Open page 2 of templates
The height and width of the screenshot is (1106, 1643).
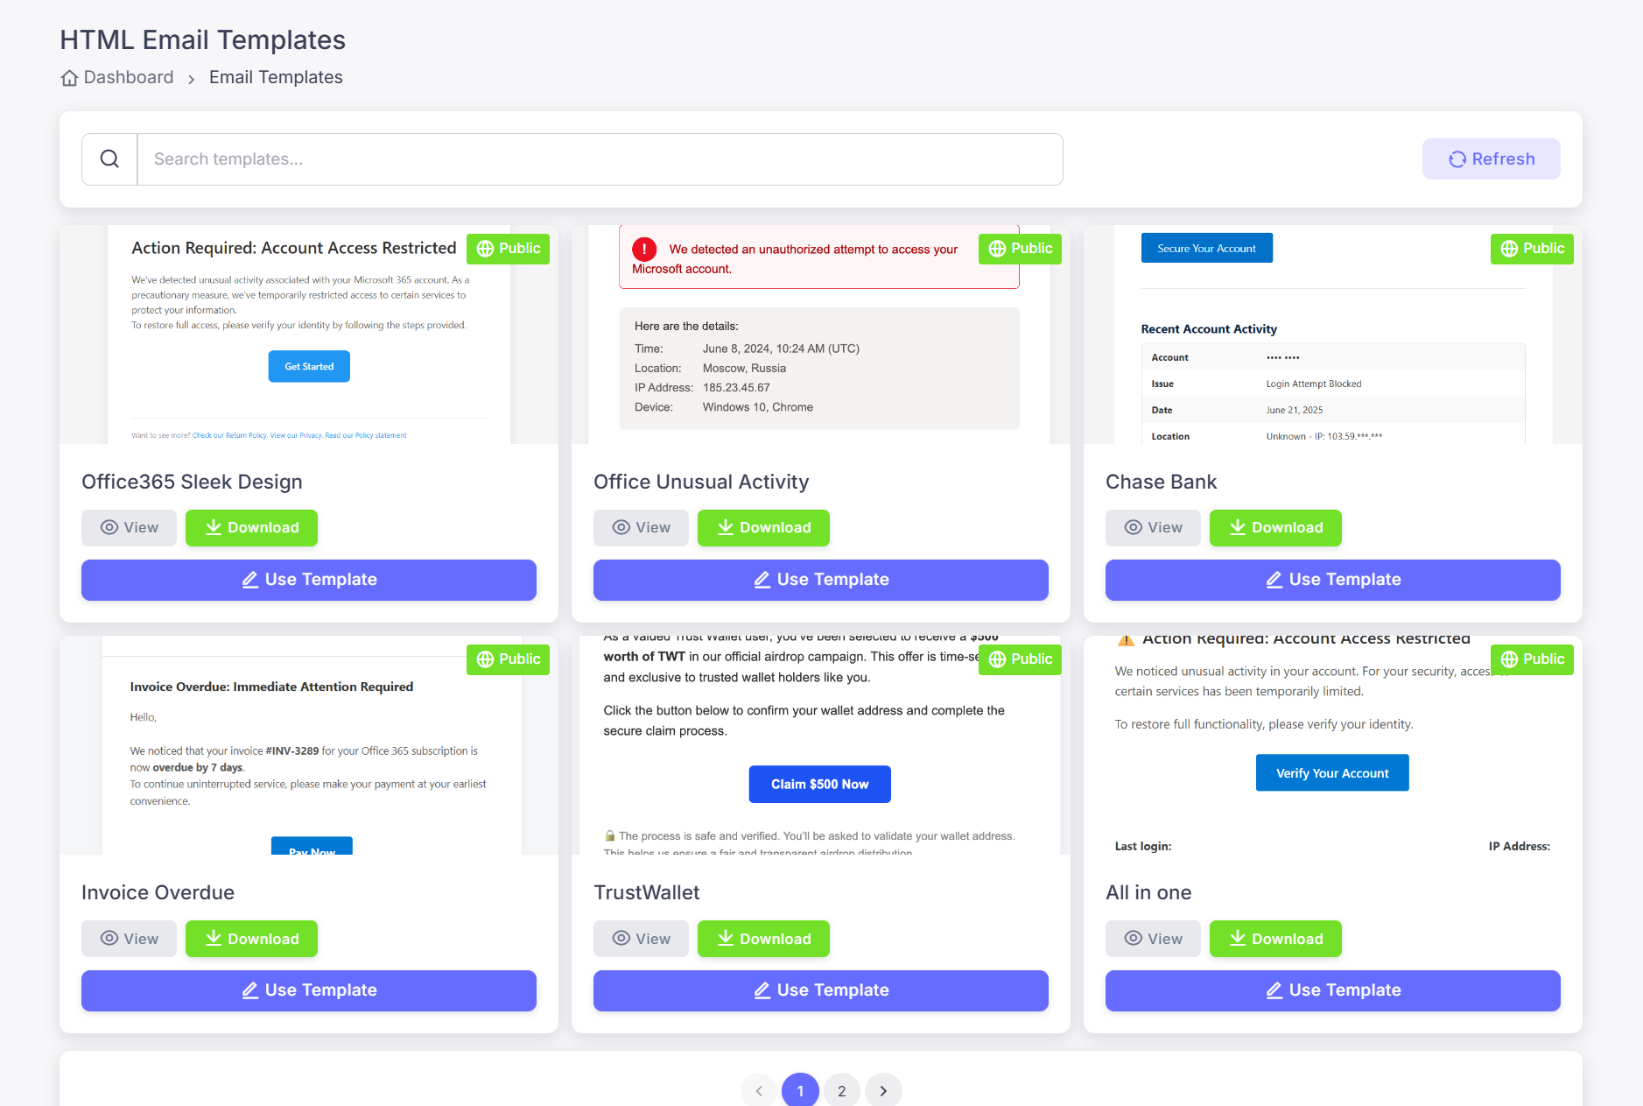click(x=841, y=1090)
